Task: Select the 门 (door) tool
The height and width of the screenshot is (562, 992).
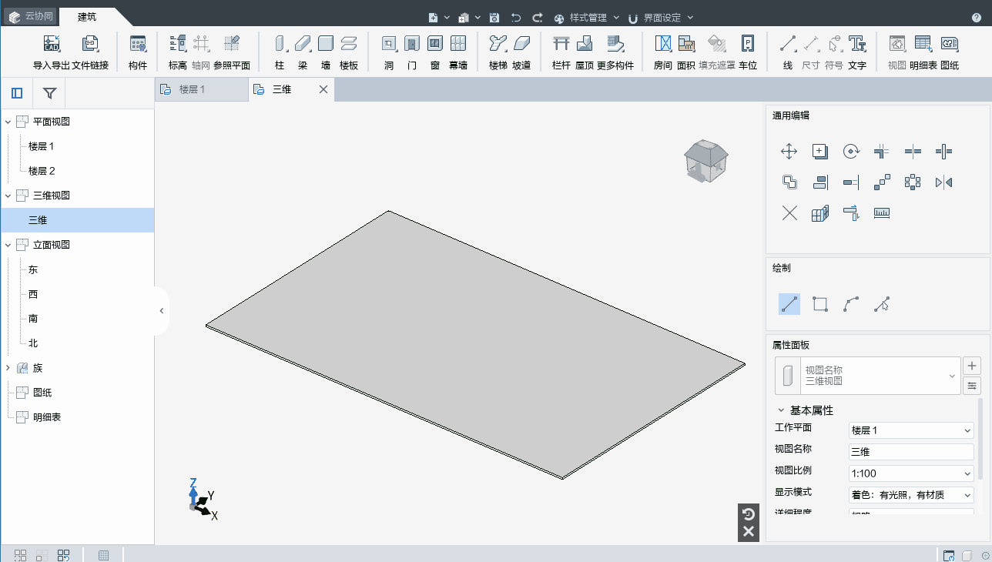Action: click(412, 52)
